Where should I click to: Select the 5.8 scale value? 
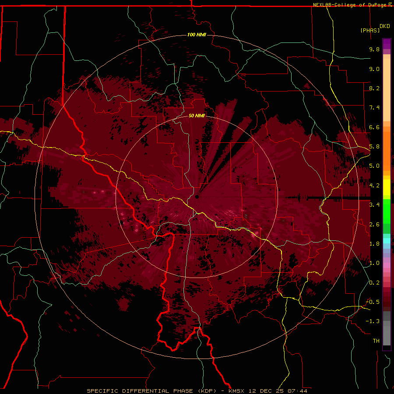[374, 147]
